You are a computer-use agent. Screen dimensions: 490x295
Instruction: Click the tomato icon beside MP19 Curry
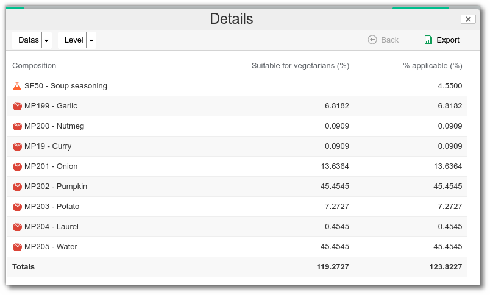click(x=17, y=146)
